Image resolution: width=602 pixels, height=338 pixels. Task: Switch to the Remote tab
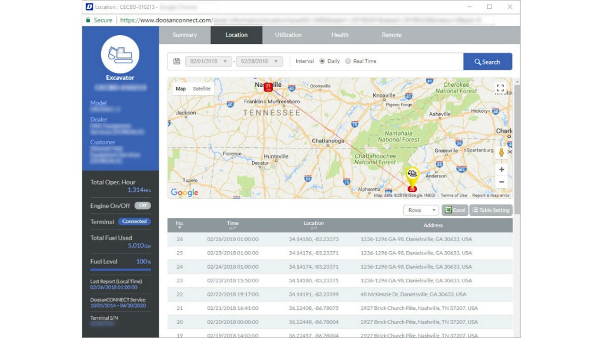pos(392,35)
